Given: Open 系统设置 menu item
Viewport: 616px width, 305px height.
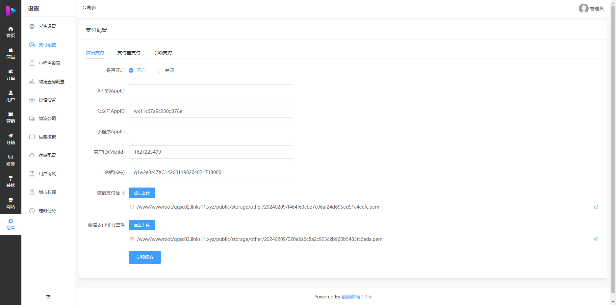Looking at the screenshot, I should [x=48, y=26].
